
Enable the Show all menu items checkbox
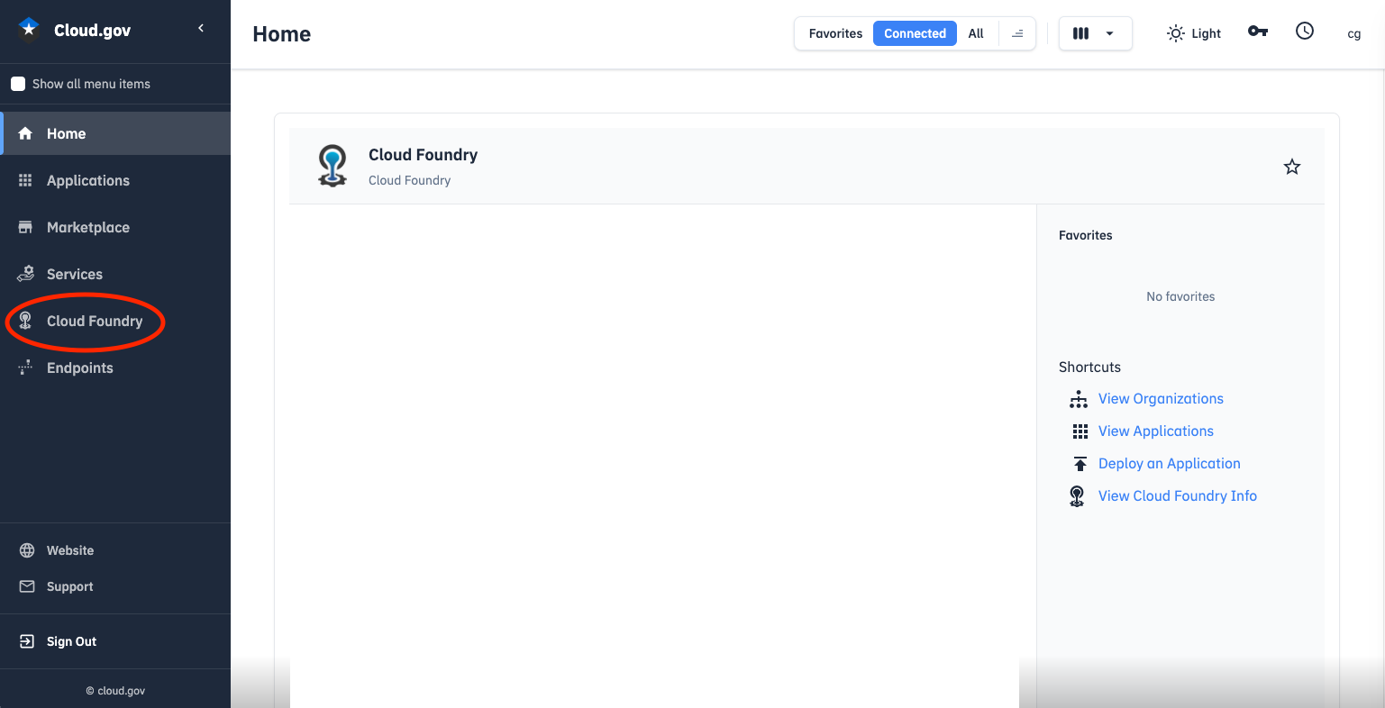[18, 84]
